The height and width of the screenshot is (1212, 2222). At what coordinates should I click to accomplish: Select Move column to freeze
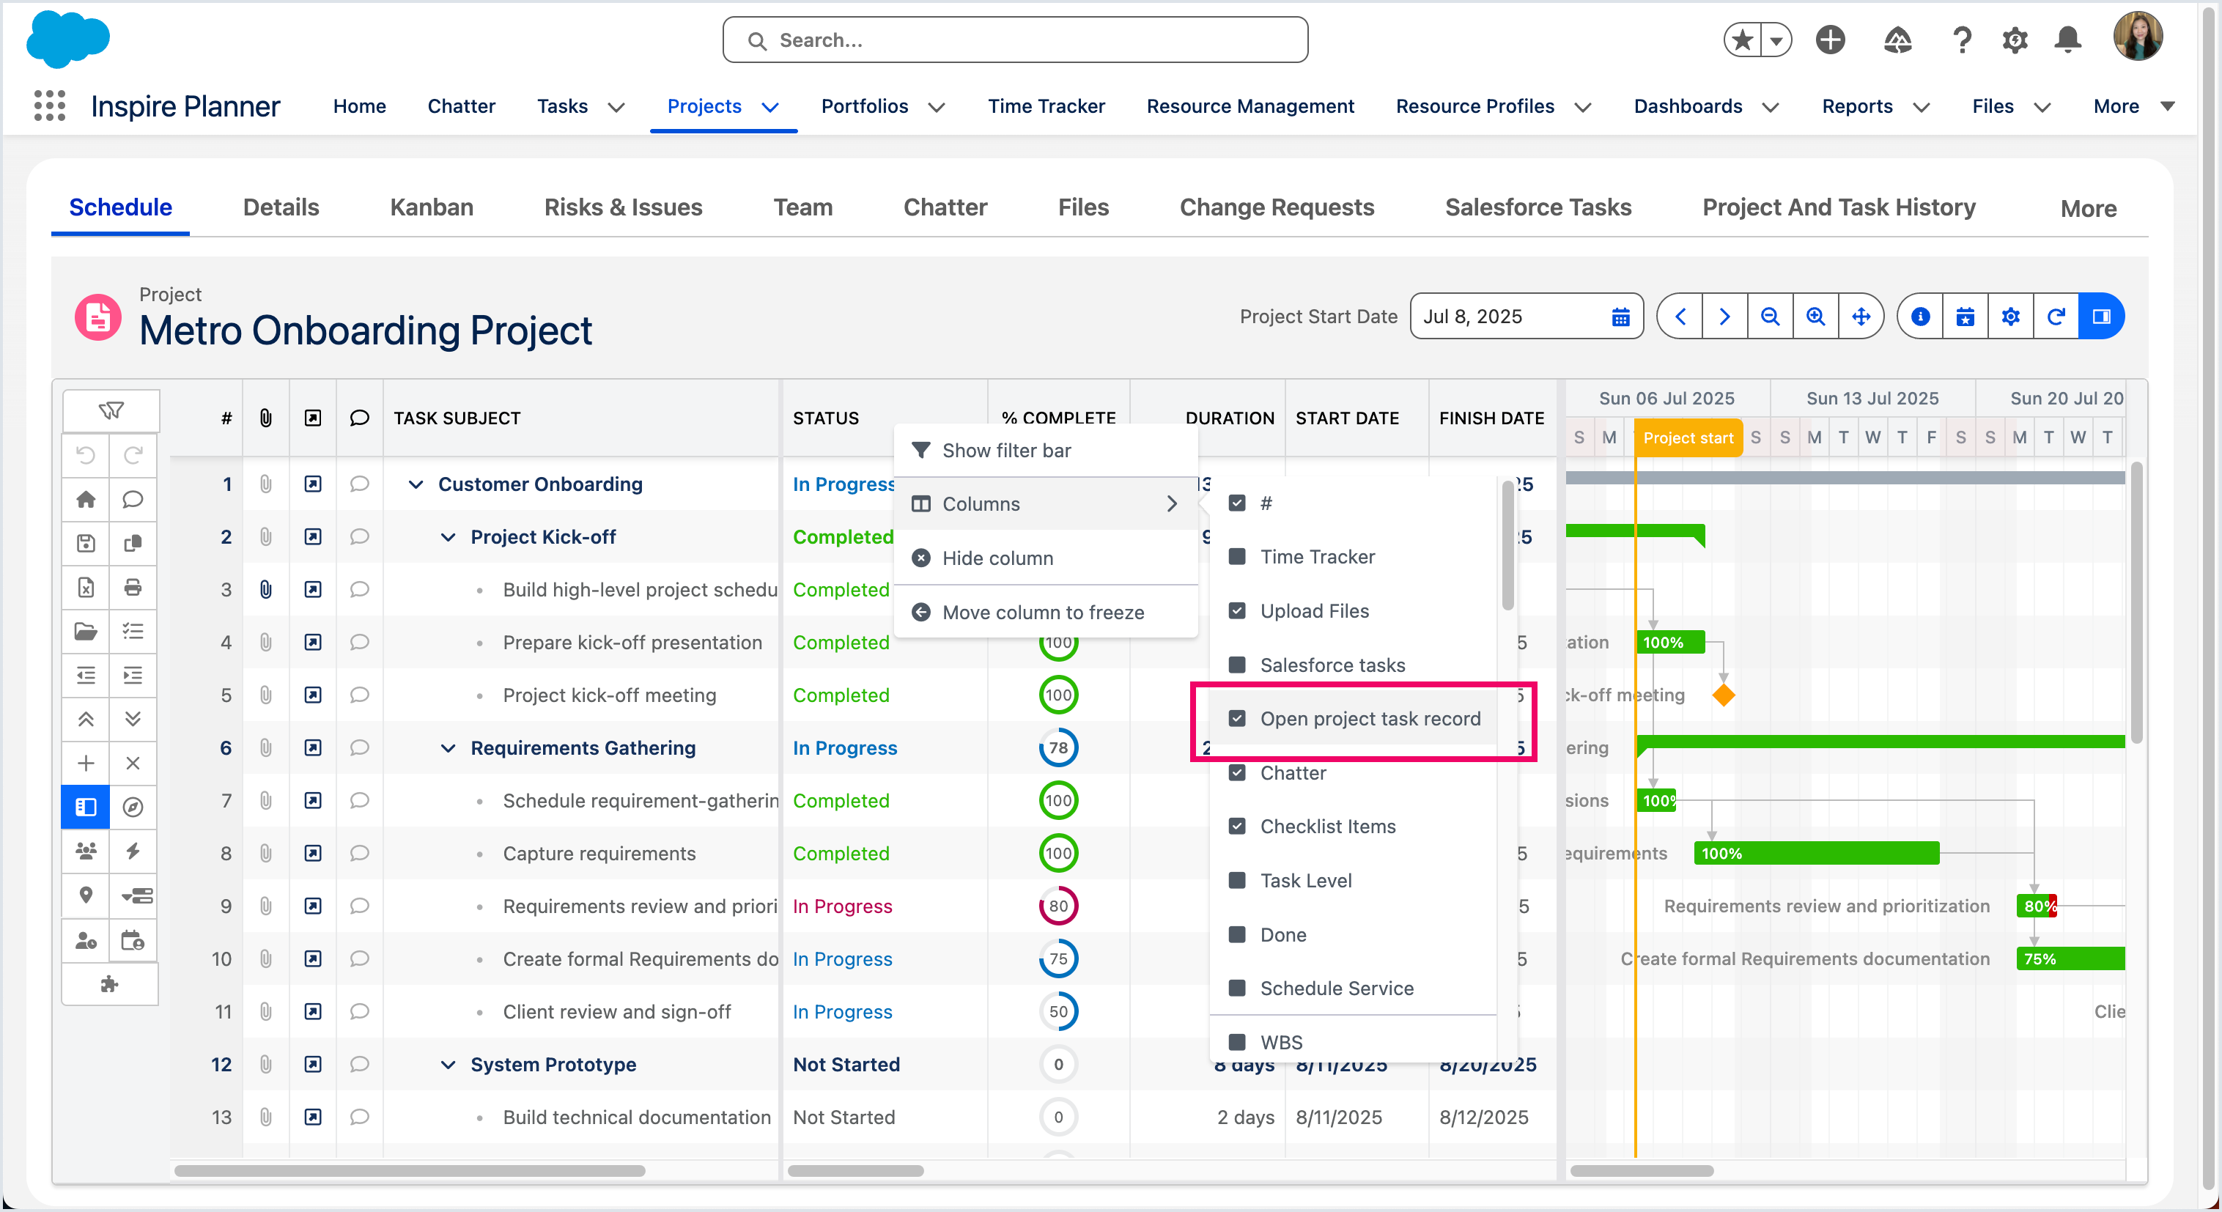click(1046, 613)
